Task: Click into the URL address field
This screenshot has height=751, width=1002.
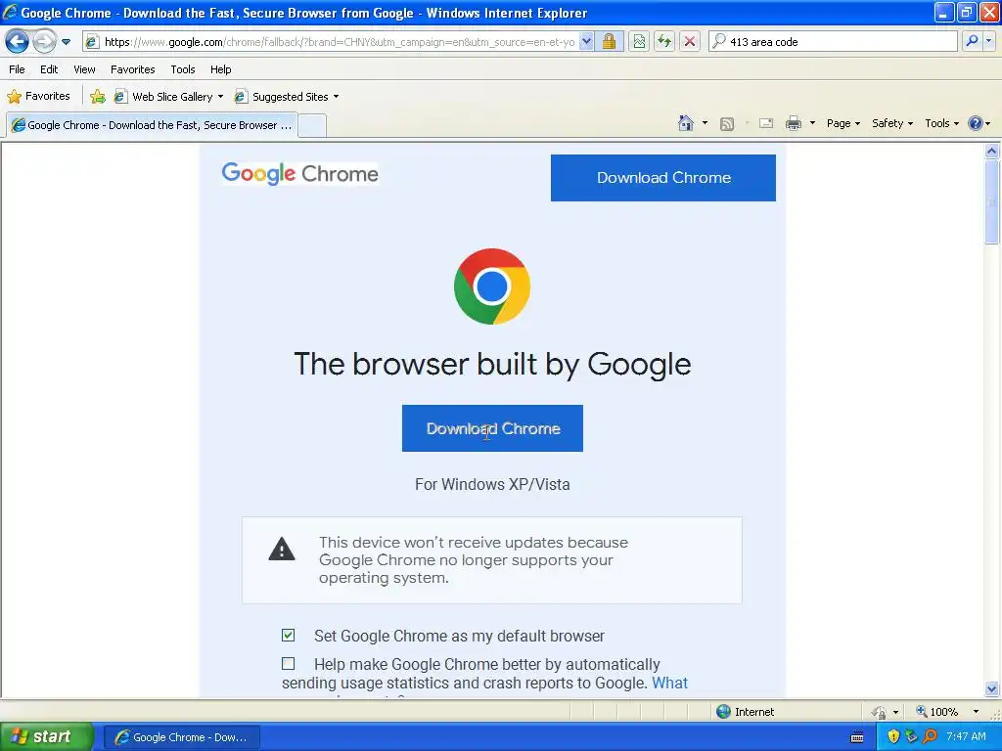Action: tap(339, 42)
